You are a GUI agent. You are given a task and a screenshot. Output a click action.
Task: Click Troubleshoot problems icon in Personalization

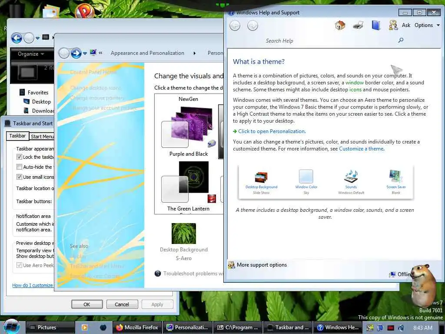[158, 274]
